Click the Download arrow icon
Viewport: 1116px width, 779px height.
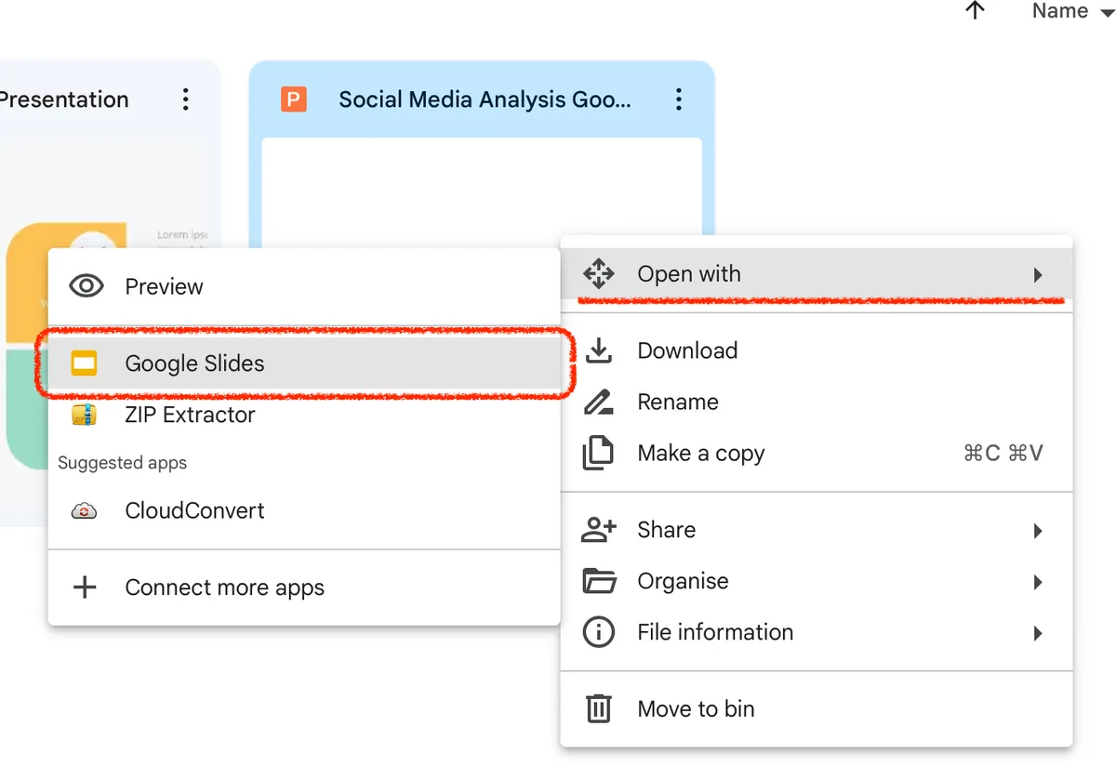598,350
